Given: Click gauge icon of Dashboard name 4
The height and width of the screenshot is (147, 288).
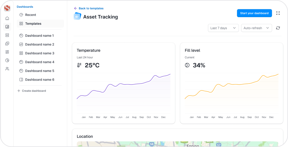Looking at the screenshot, I should pos(21,62).
